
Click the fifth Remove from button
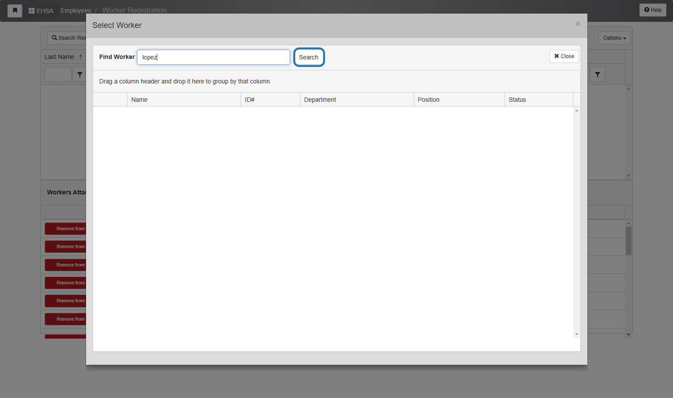coord(66,301)
